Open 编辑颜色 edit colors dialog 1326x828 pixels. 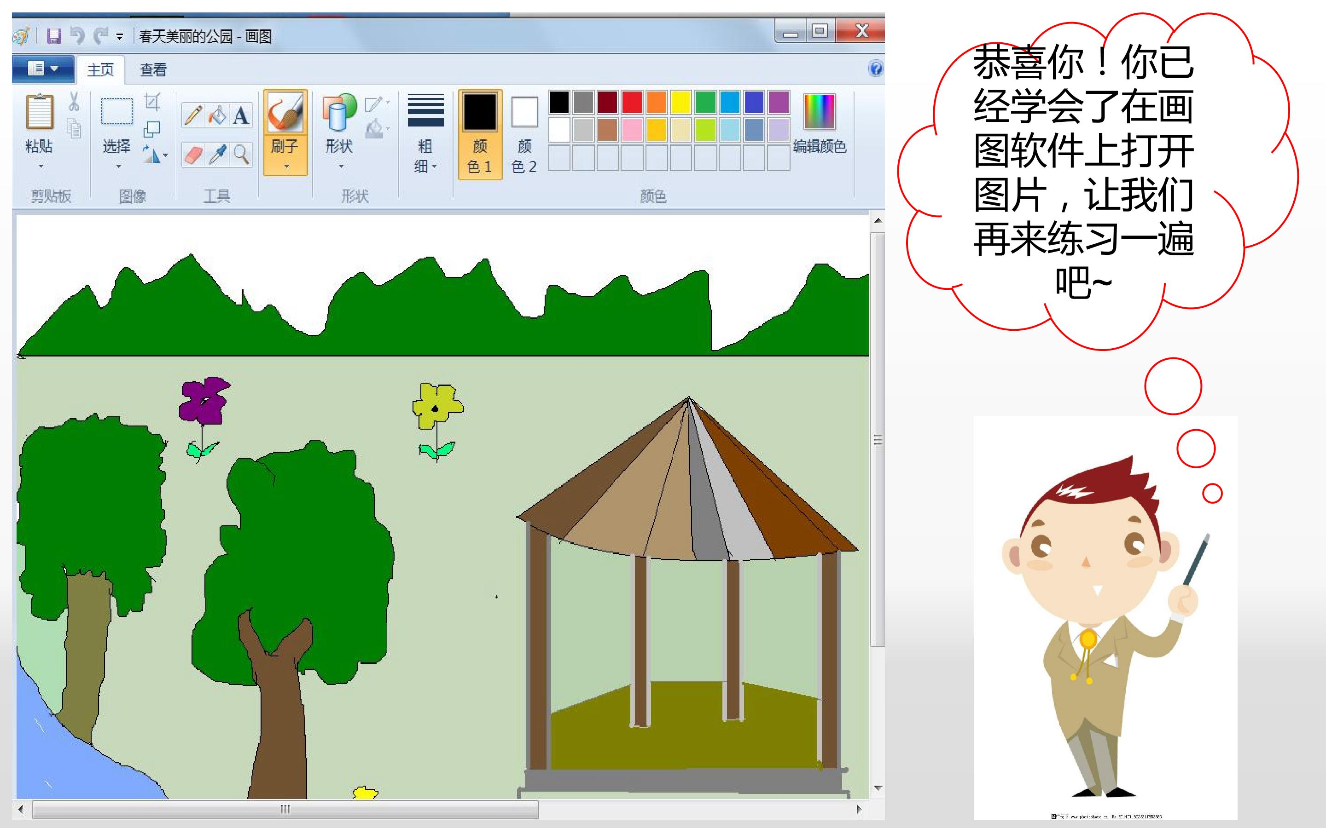point(819,123)
